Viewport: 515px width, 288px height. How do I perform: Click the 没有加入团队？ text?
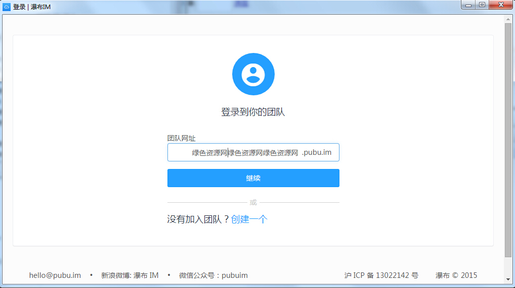[x=198, y=219]
